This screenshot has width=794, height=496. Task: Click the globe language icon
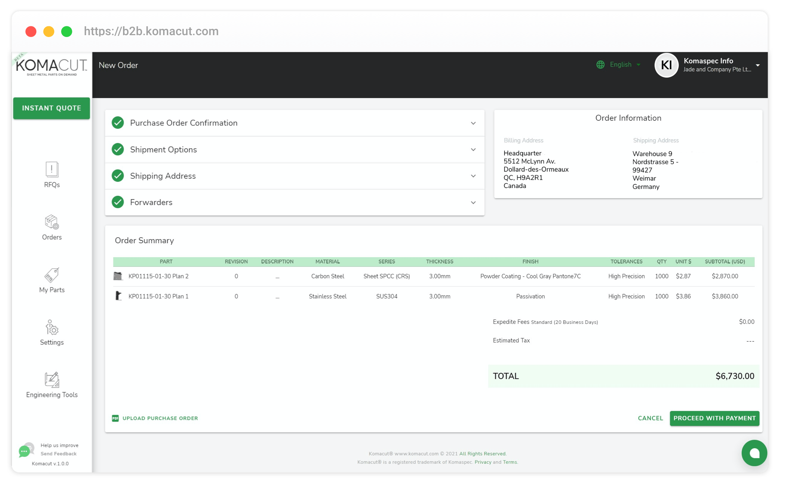tap(600, 65)
